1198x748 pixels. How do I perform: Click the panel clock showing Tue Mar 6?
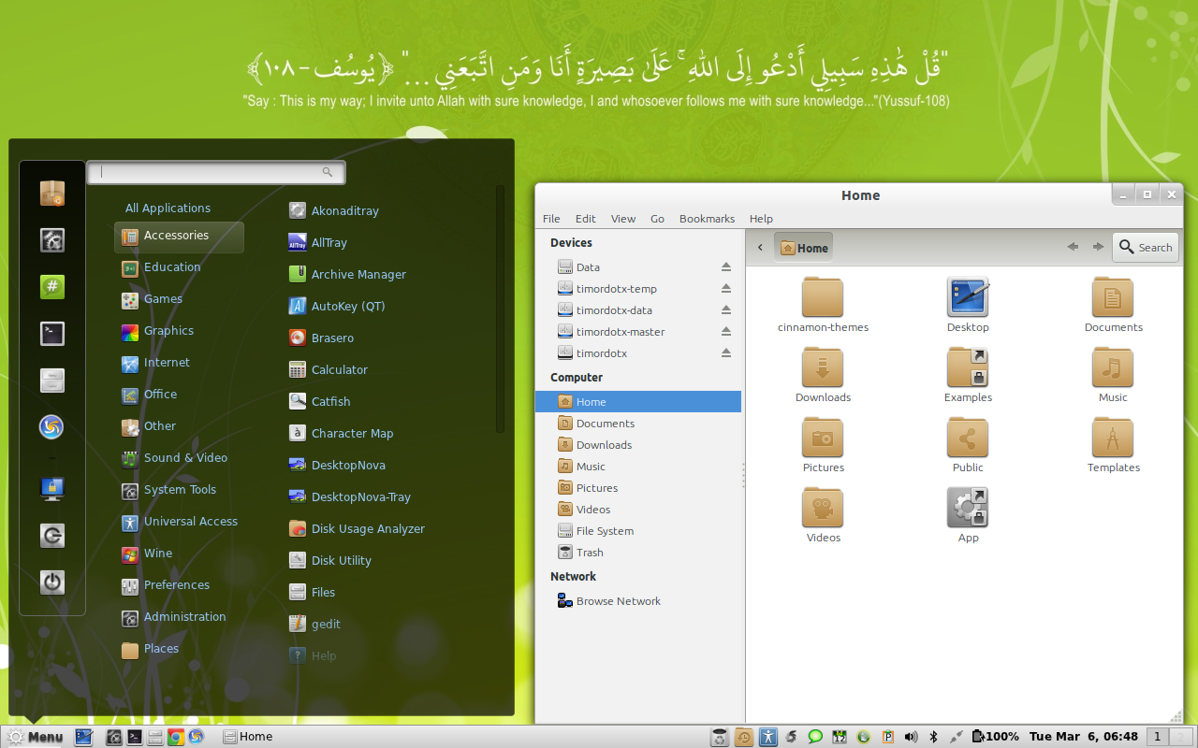(x=1084, y=737)
